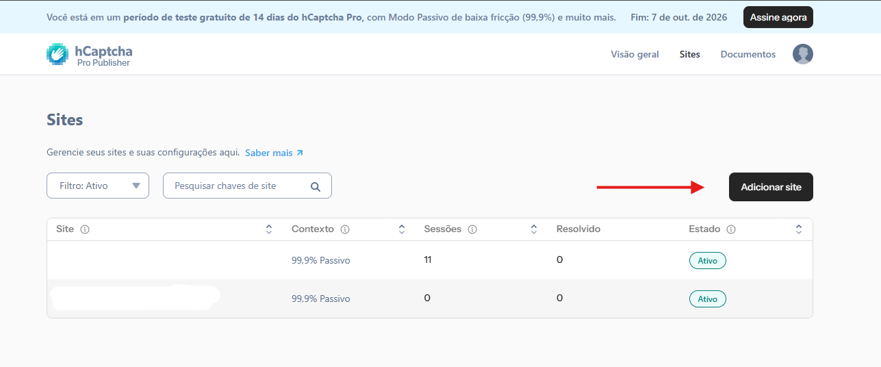Screen dimensions: 881x367
Task: Click the info icon beside Sessões header
Action: click(x=472, y=229)
